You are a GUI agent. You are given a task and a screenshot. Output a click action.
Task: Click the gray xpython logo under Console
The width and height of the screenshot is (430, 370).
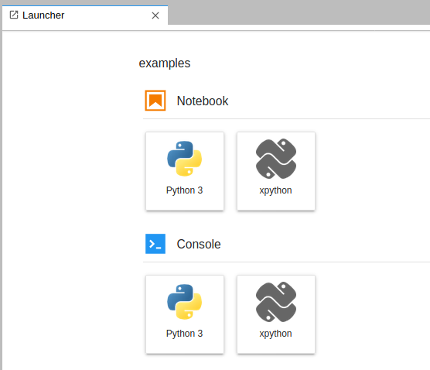point(276,302)
